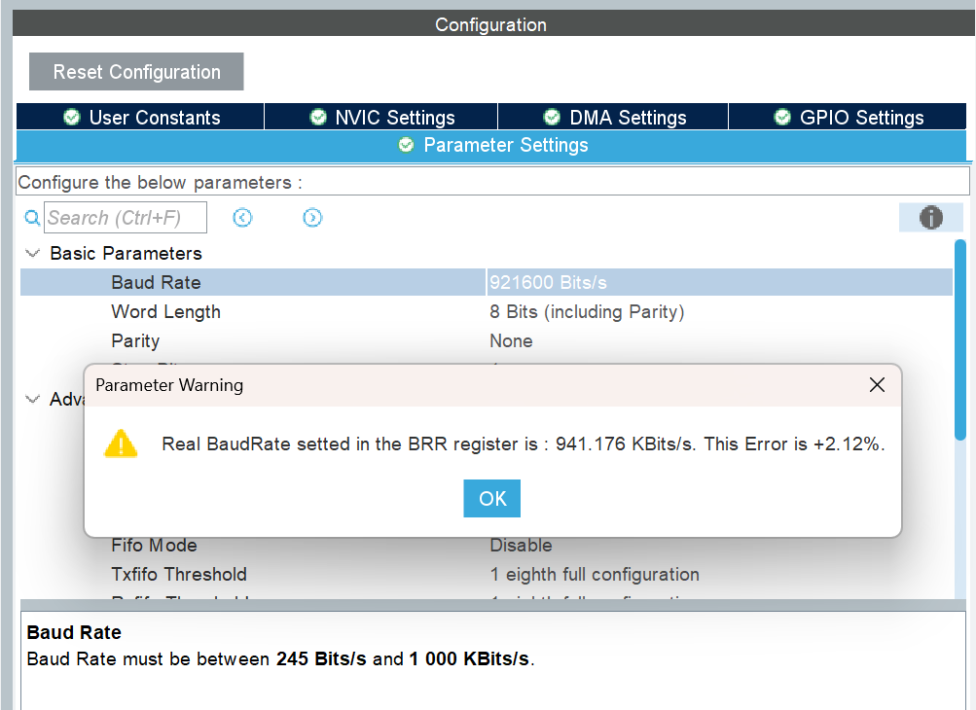Click the green check icon on User Constants
This screenshot has width=976, height=710.
[71, 117]
